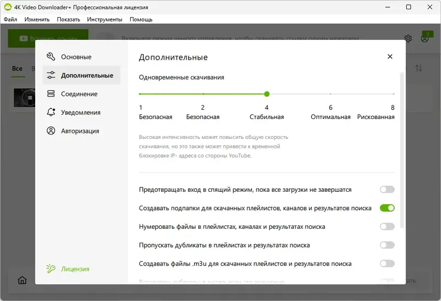Image resolution: width=441 pixels, height=301 pixels.
Task: Set simultaneous downloads to 6 Оптимальная
Action: click(x=330, y=94)
